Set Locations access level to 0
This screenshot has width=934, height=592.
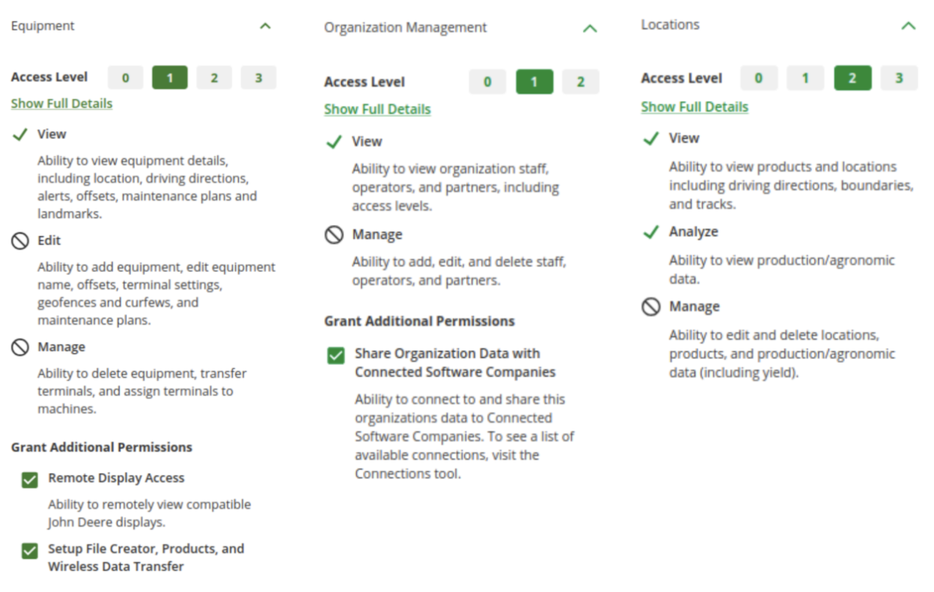point(759,78)
